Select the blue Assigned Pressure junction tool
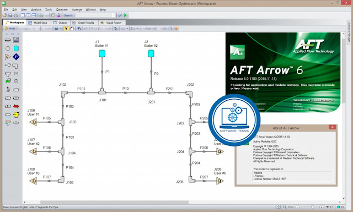The height and width of the screenshot is (212, 353). point(16,57)
